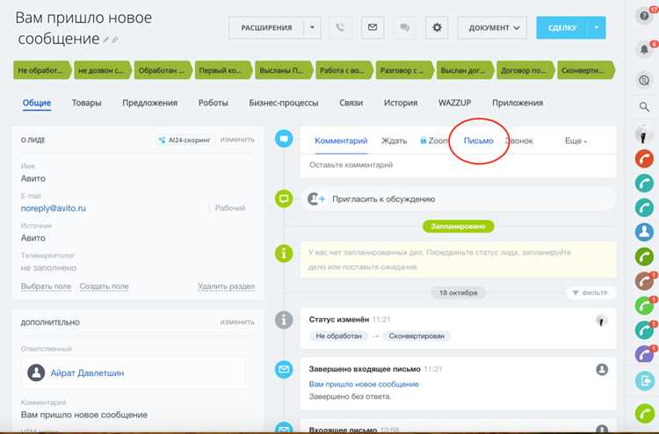
Task: Open the notifications bell icon
Action: [x=644, y=49]
